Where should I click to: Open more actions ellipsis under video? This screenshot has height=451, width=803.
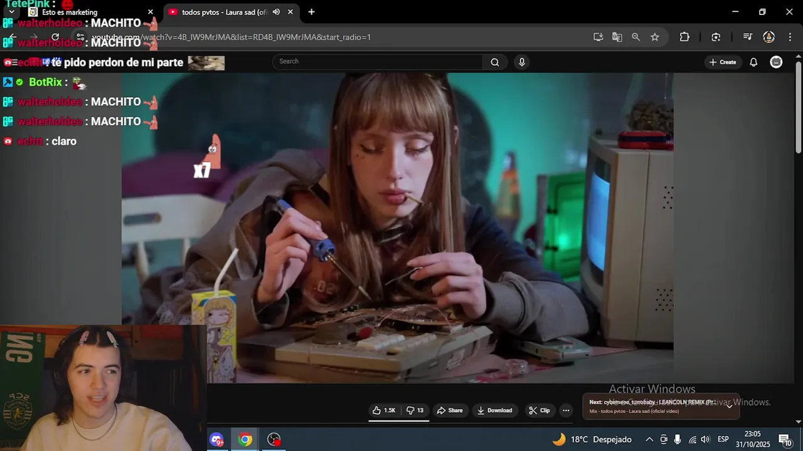tap(566, 410)
